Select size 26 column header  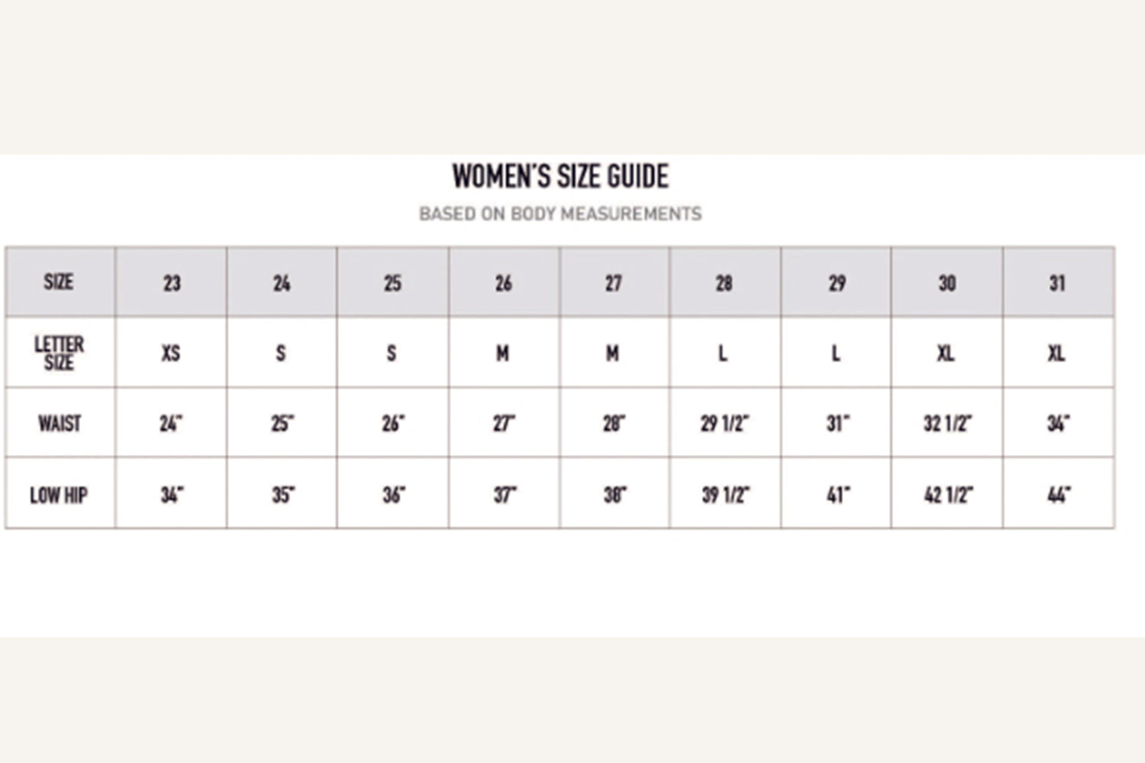pos(503,283)
